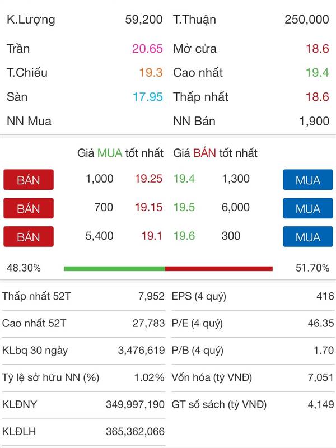
Task: Tap BÁN button beside bid price 19.25
Action: tap(29, 180)
